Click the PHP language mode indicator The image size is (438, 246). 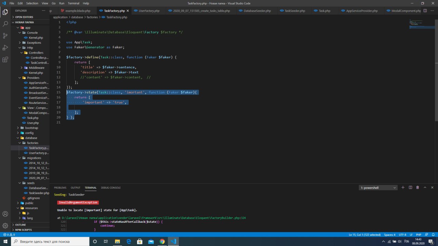(418, 235)
